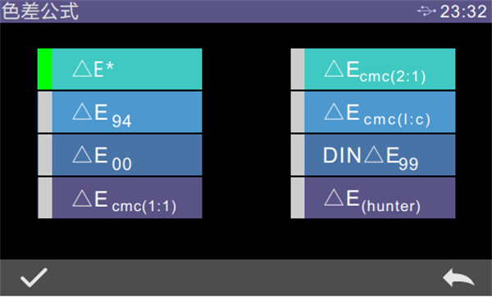Click the USB connection status icon
This screenshot has height=297, width=492.
[x=426, y=11]
